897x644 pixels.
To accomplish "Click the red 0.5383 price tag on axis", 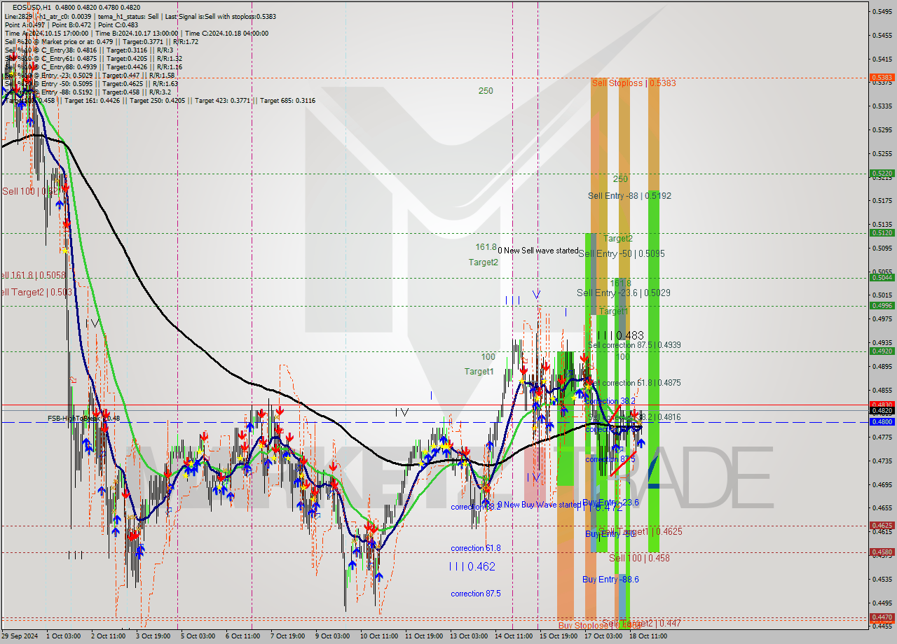I will 882,78.
